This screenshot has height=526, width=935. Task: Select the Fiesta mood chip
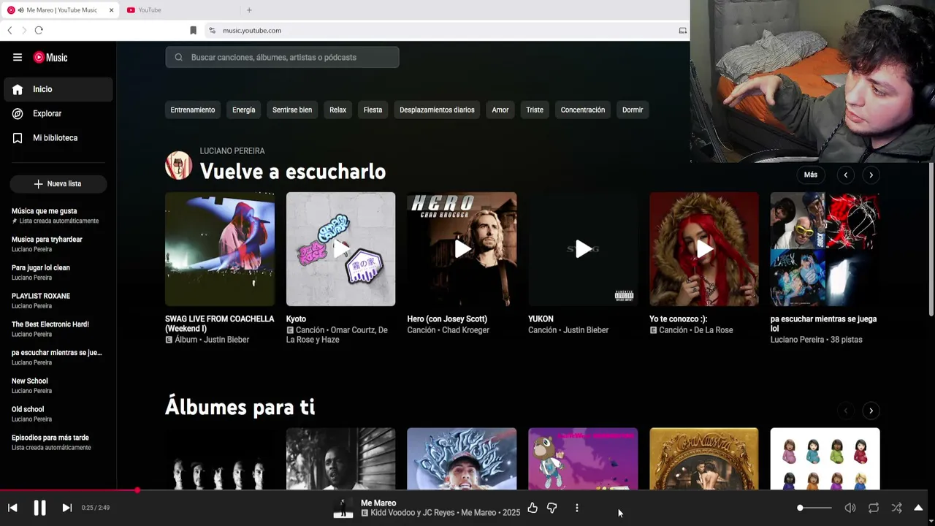373,110
